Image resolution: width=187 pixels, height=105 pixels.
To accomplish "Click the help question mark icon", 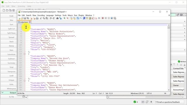I will (x=24, y=97).
